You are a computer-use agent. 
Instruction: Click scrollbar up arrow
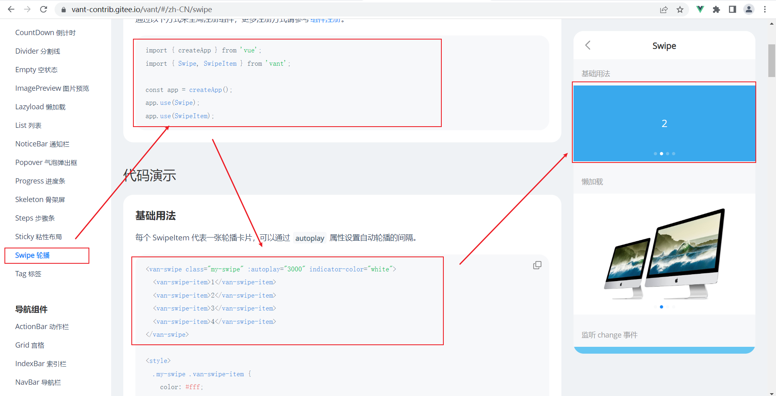[x=772, y=23]
